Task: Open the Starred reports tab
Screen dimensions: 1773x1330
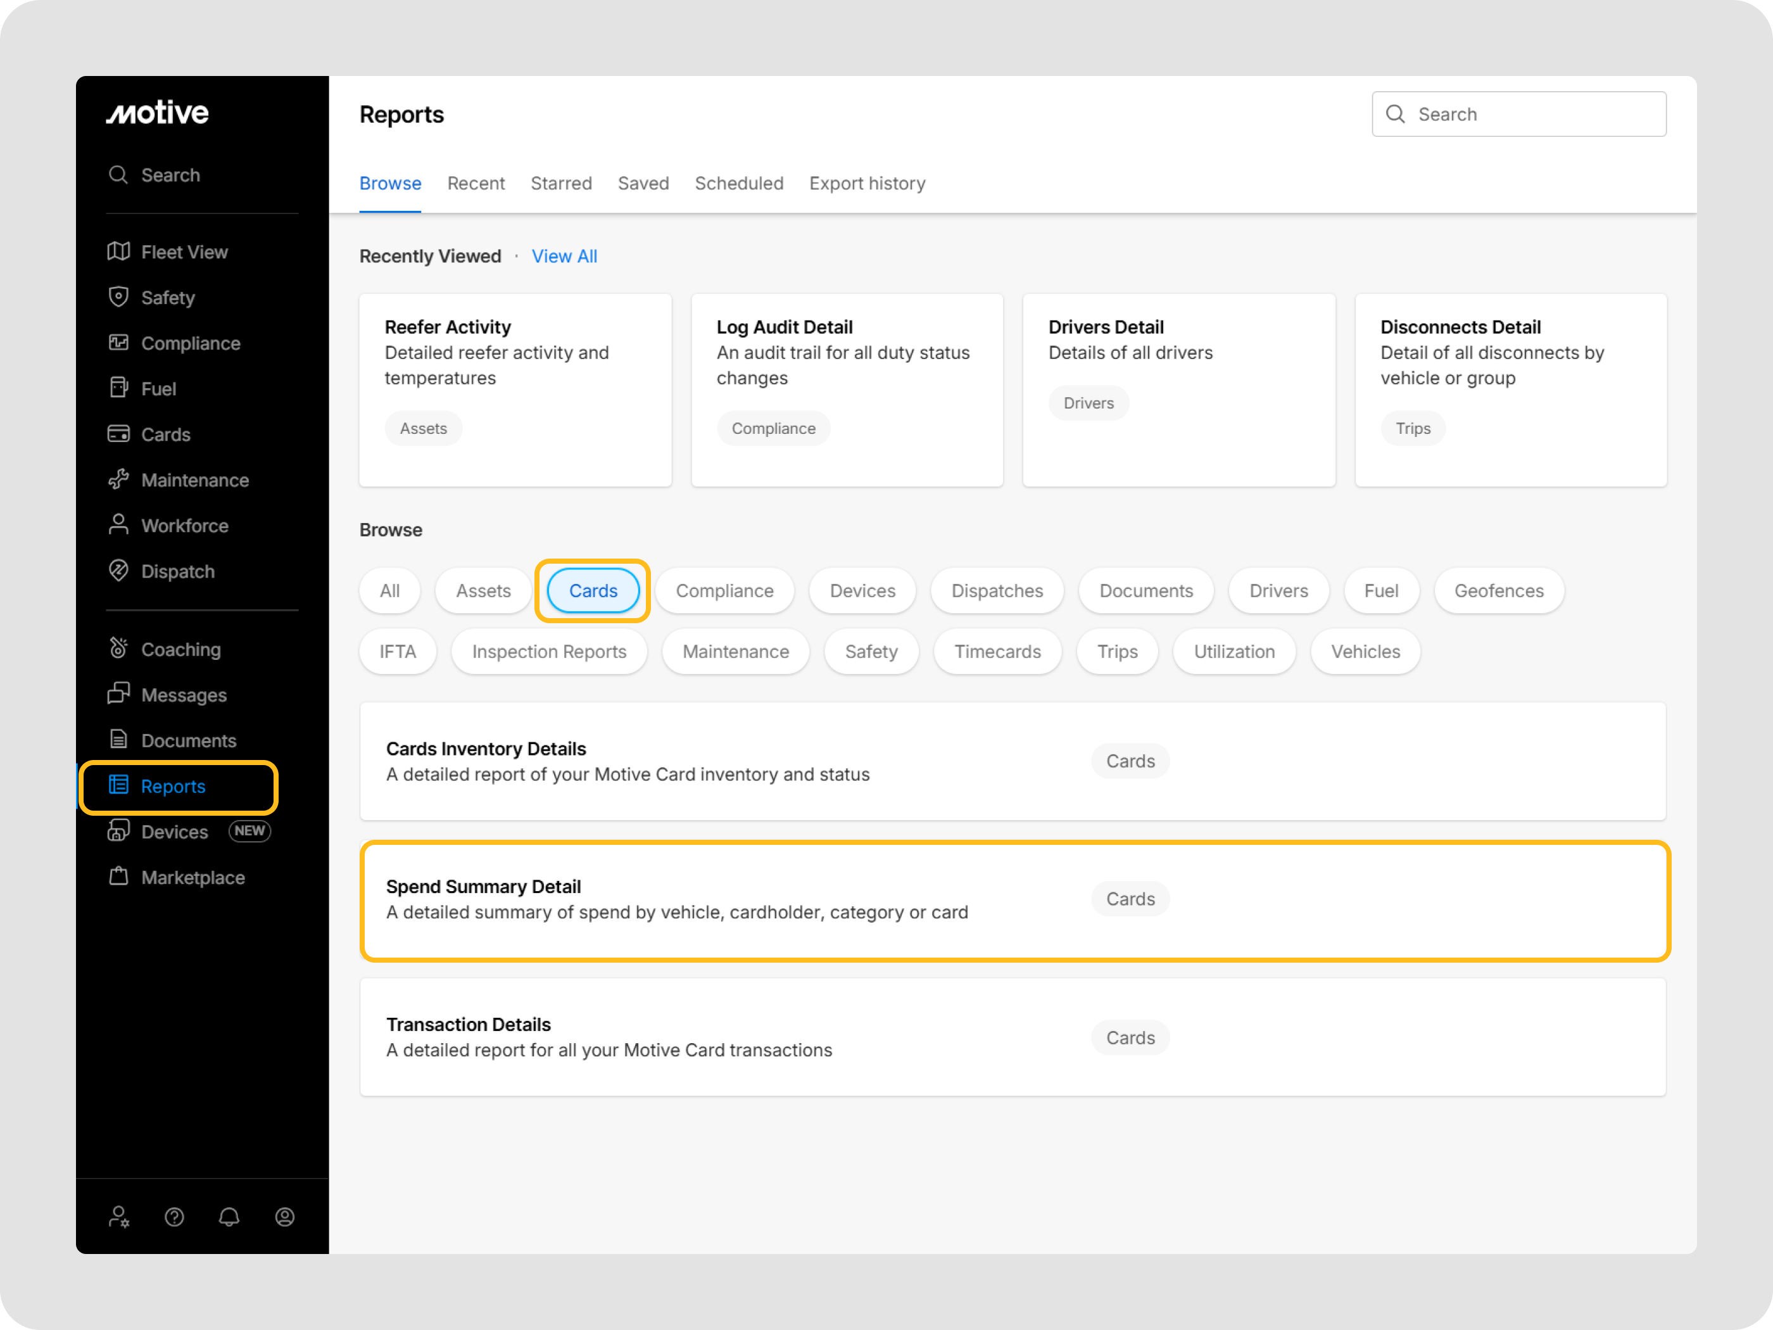Action: [x=560, y=184]
